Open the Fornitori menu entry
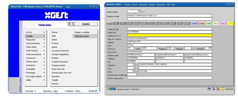Image resolution: width=238 pixels, height=98 pixels. coord(55,43)
